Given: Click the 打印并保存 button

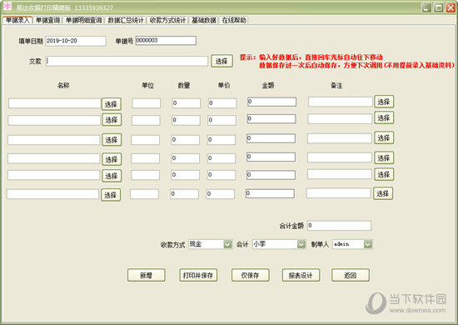Looking at the screenshot, I should 198,275.
